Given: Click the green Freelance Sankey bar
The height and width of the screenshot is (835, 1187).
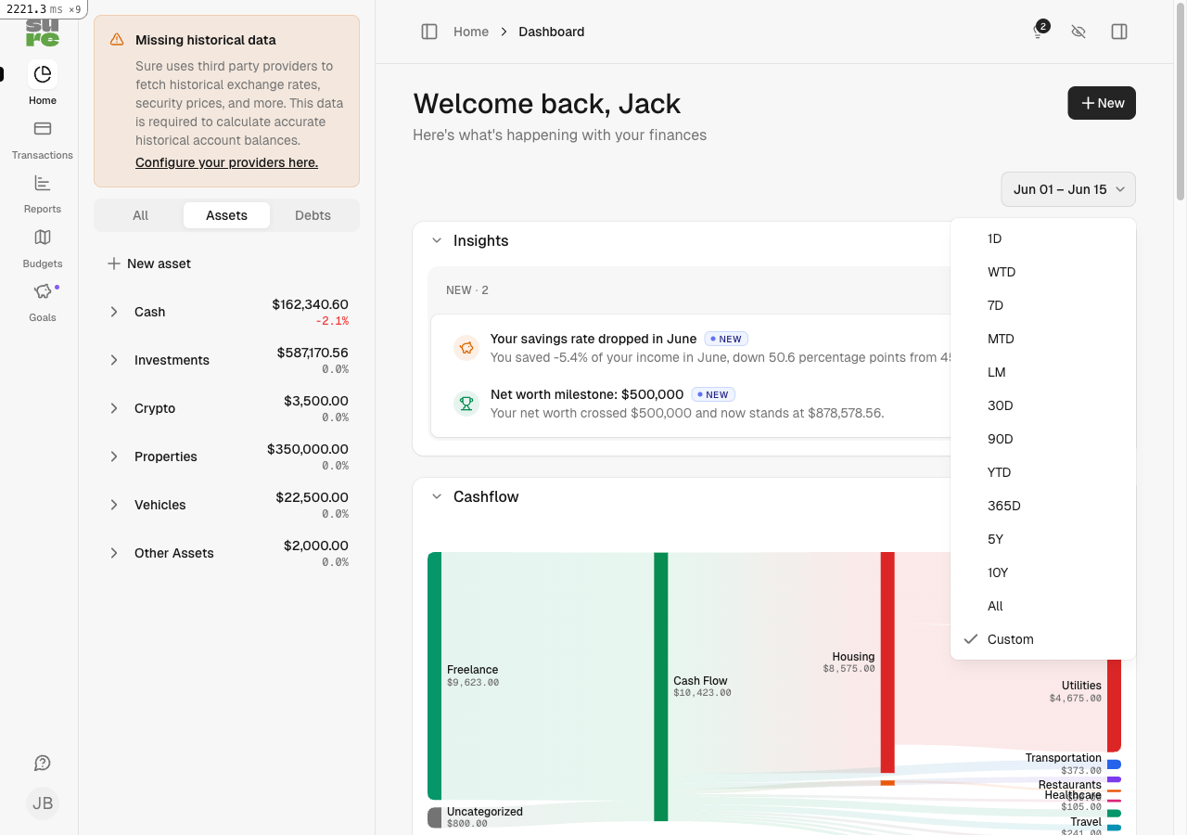Looking at the screenshot, I should pyautogui.click(x=434, y=675).
